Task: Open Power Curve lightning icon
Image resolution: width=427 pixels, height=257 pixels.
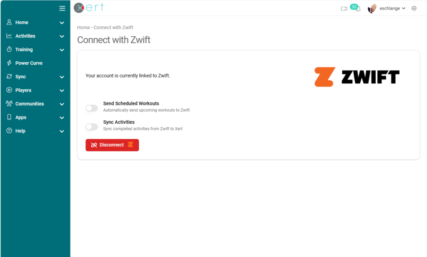Action: click(x=9, y=63)
